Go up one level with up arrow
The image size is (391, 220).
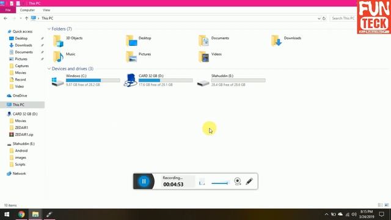click(26, 18)
